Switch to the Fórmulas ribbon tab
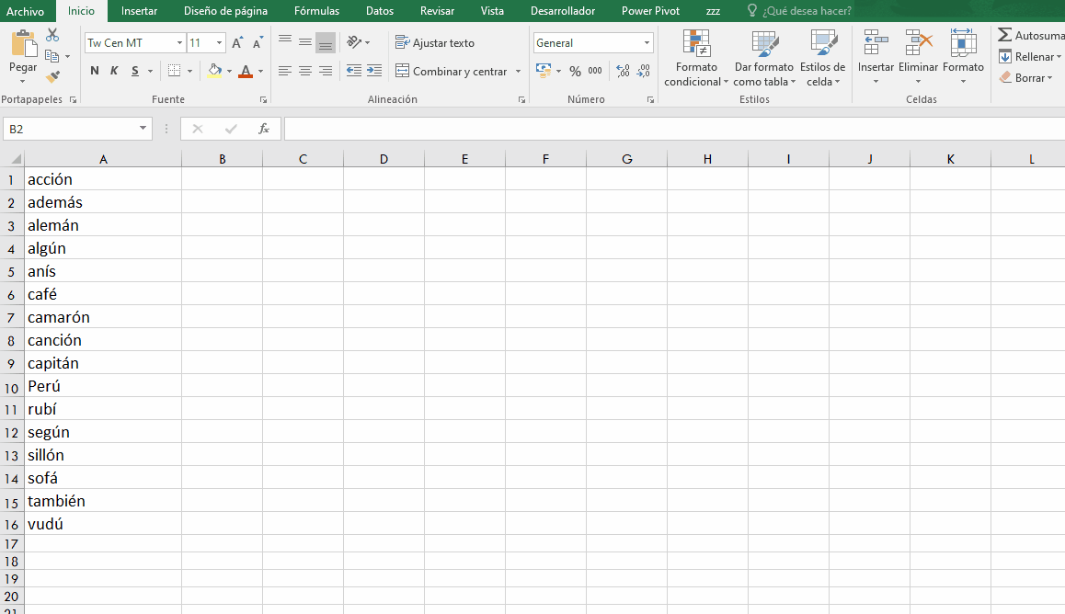 [x=316, y=11]
